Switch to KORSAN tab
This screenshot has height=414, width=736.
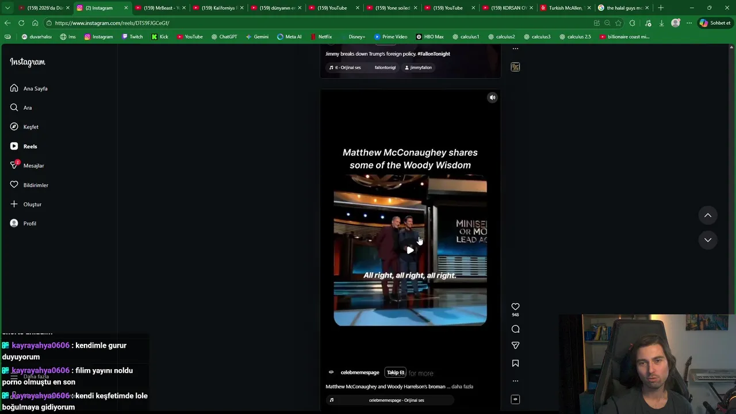(x=508, y=8)
